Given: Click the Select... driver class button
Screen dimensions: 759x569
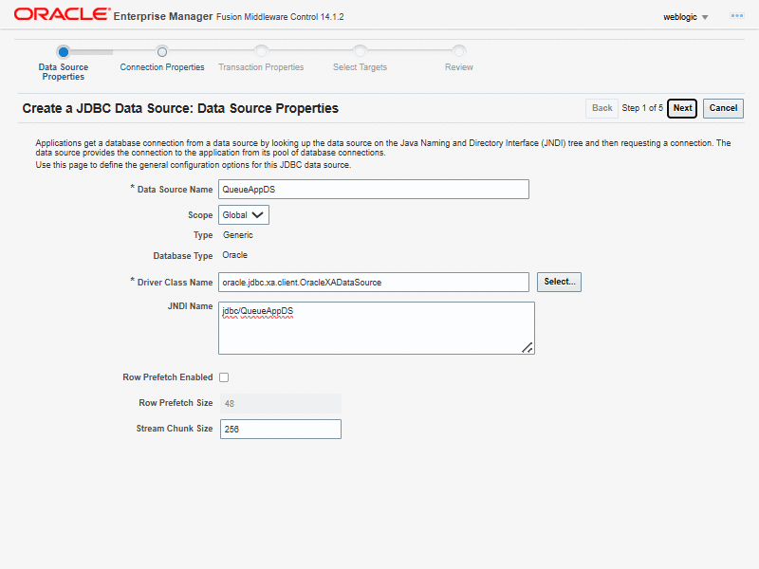Looking at the screenshot, I should click(x=559, y=282).
